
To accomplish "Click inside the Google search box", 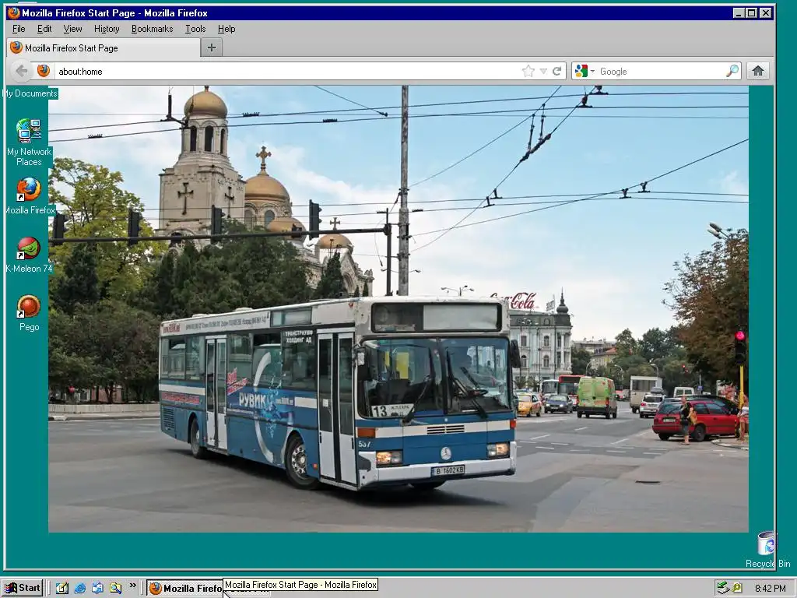I will [x=661, y=71].
